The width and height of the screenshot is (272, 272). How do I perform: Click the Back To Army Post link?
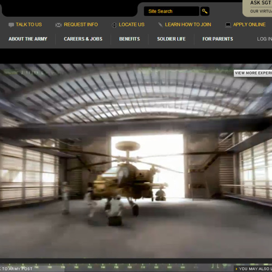[16, 269]
